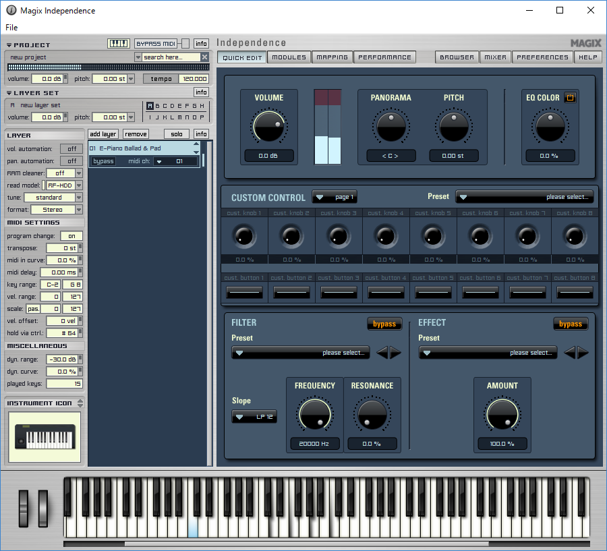This screenshot has height=551, width=607.
Task: Toggle program change on button
Action: pos(71,236)
